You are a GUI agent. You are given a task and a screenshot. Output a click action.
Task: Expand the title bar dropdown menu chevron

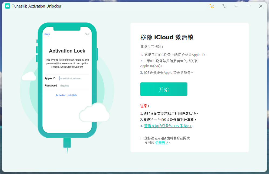click(236, 6)
